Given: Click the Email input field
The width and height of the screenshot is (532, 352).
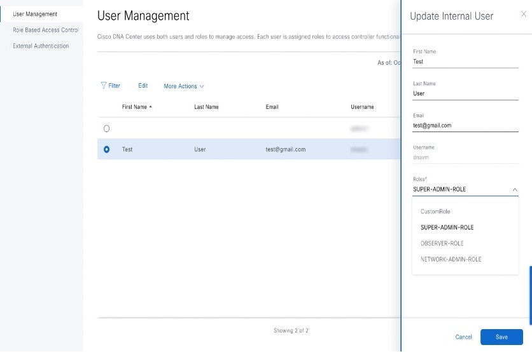Looking at the screenshot, I should pos(465,125).
